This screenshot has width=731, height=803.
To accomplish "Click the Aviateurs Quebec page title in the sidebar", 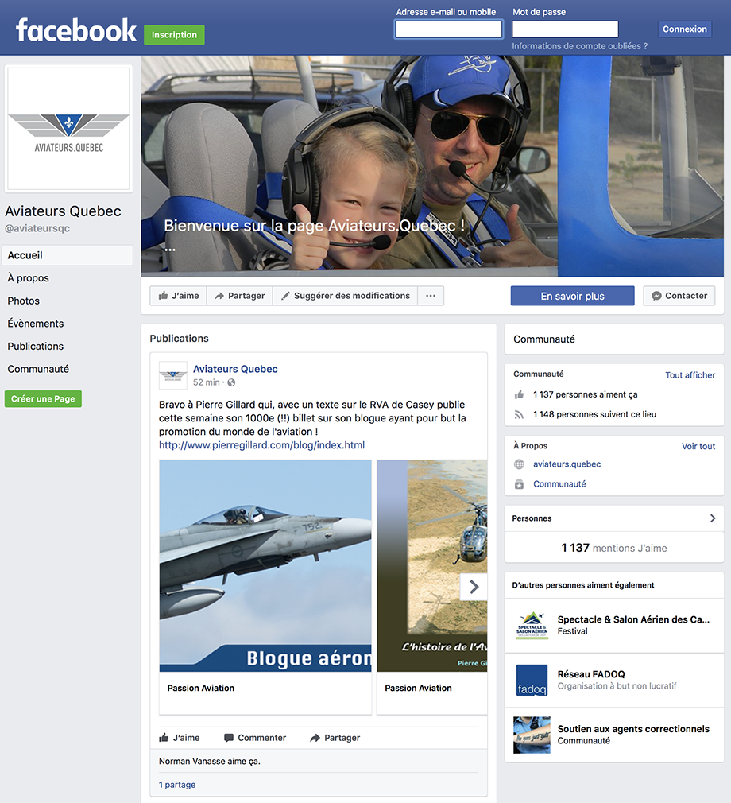I will (x=63, y=211).
